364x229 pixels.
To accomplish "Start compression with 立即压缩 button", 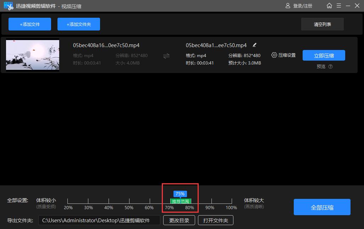I will click(x=324, y=55).
